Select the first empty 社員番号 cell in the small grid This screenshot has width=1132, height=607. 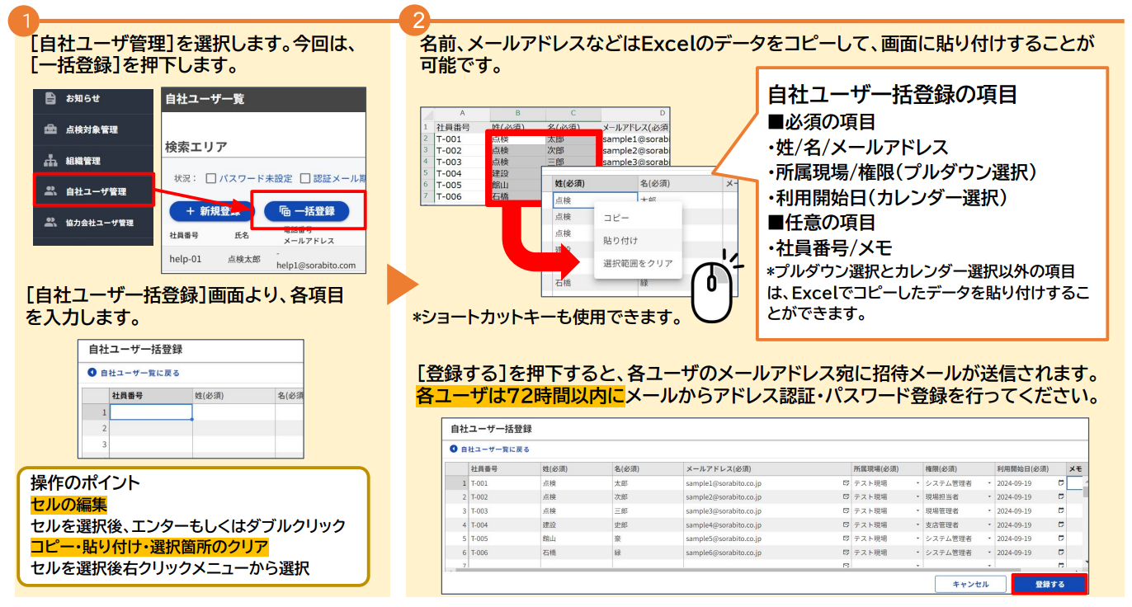[x=151, y=412]
